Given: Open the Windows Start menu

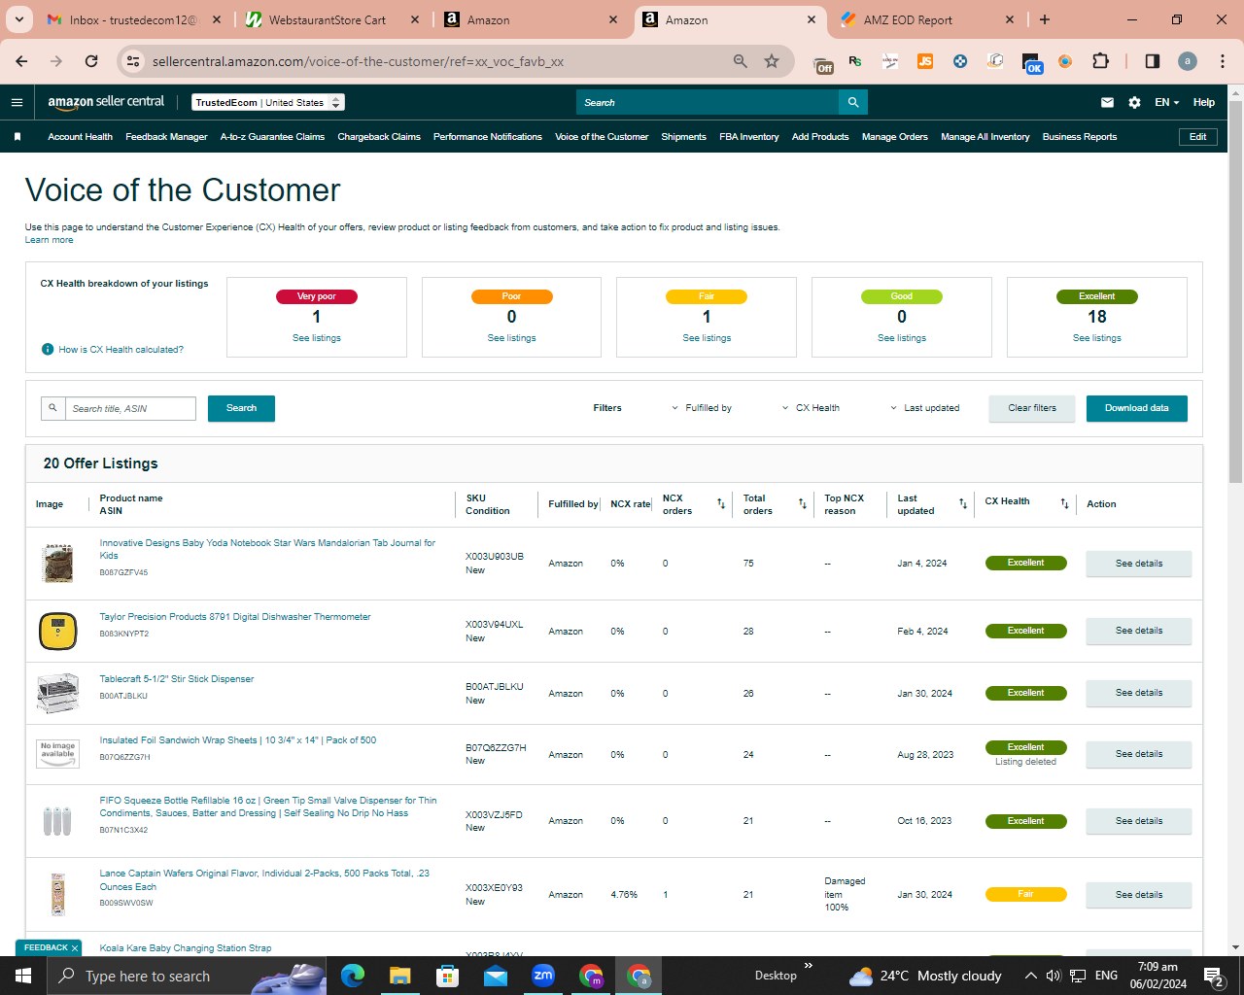Looking at the screenshot, I should [23, 976].
